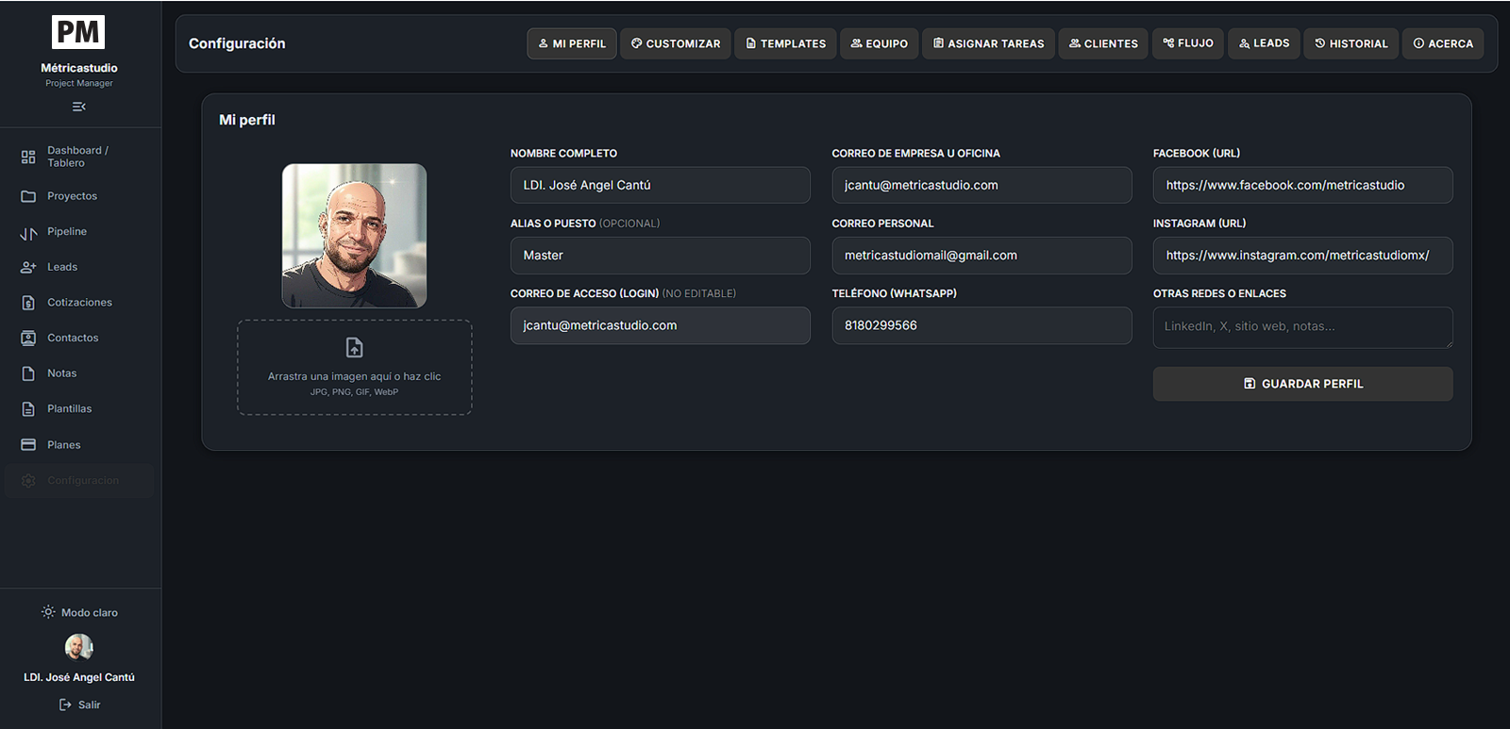Image resolution: width=1510 pixels, height=729 pixels.
Task: Click the save icon in Guardar Perfil
Action: tap(1250, 384)
